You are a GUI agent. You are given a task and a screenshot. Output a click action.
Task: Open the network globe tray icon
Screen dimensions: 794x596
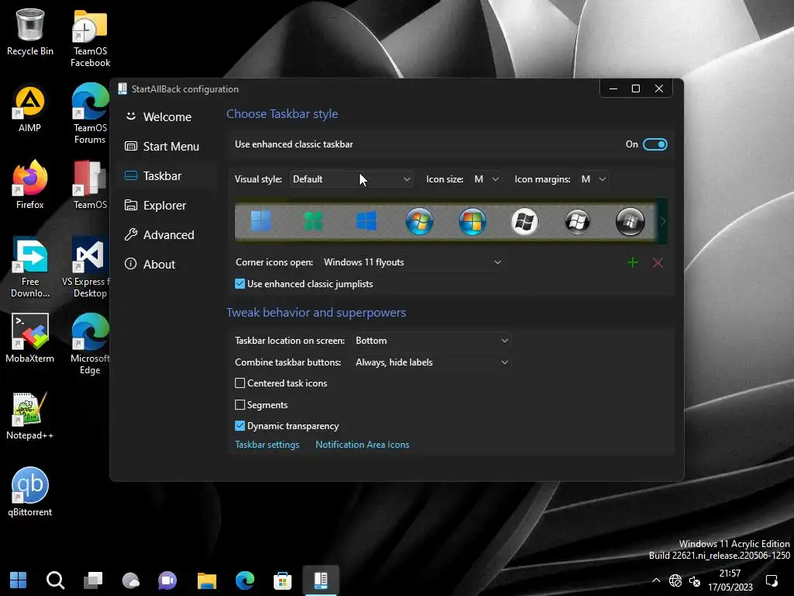(x=675, y=580)
